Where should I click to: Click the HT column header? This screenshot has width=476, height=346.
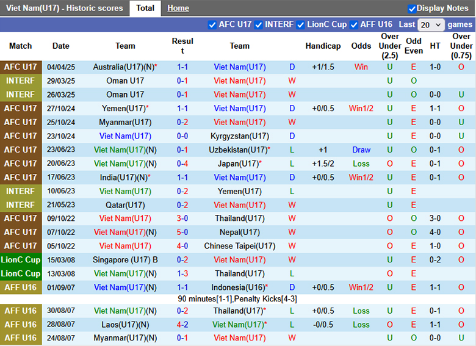click(x=435, y=46)
